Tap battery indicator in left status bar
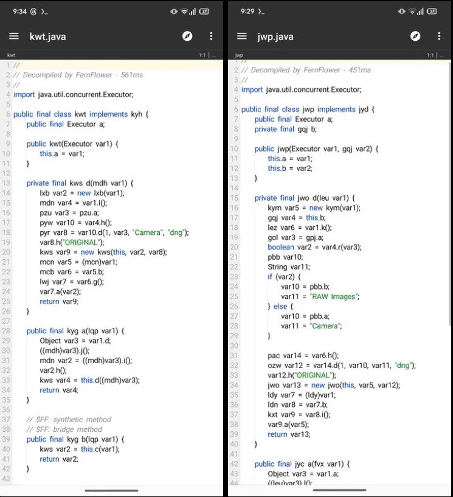 (x=204, y=12)
